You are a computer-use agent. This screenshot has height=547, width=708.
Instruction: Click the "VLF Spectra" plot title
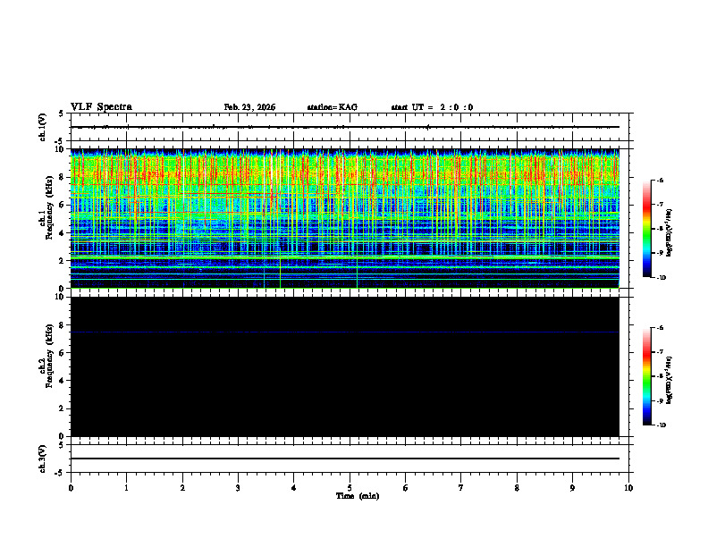(x=101, y=107)
